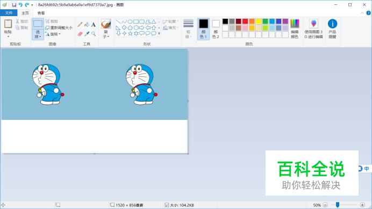This screenshot has width=372, height=209.
Task: Select the Color picker eyedropper tool
Action: point(87,34)
